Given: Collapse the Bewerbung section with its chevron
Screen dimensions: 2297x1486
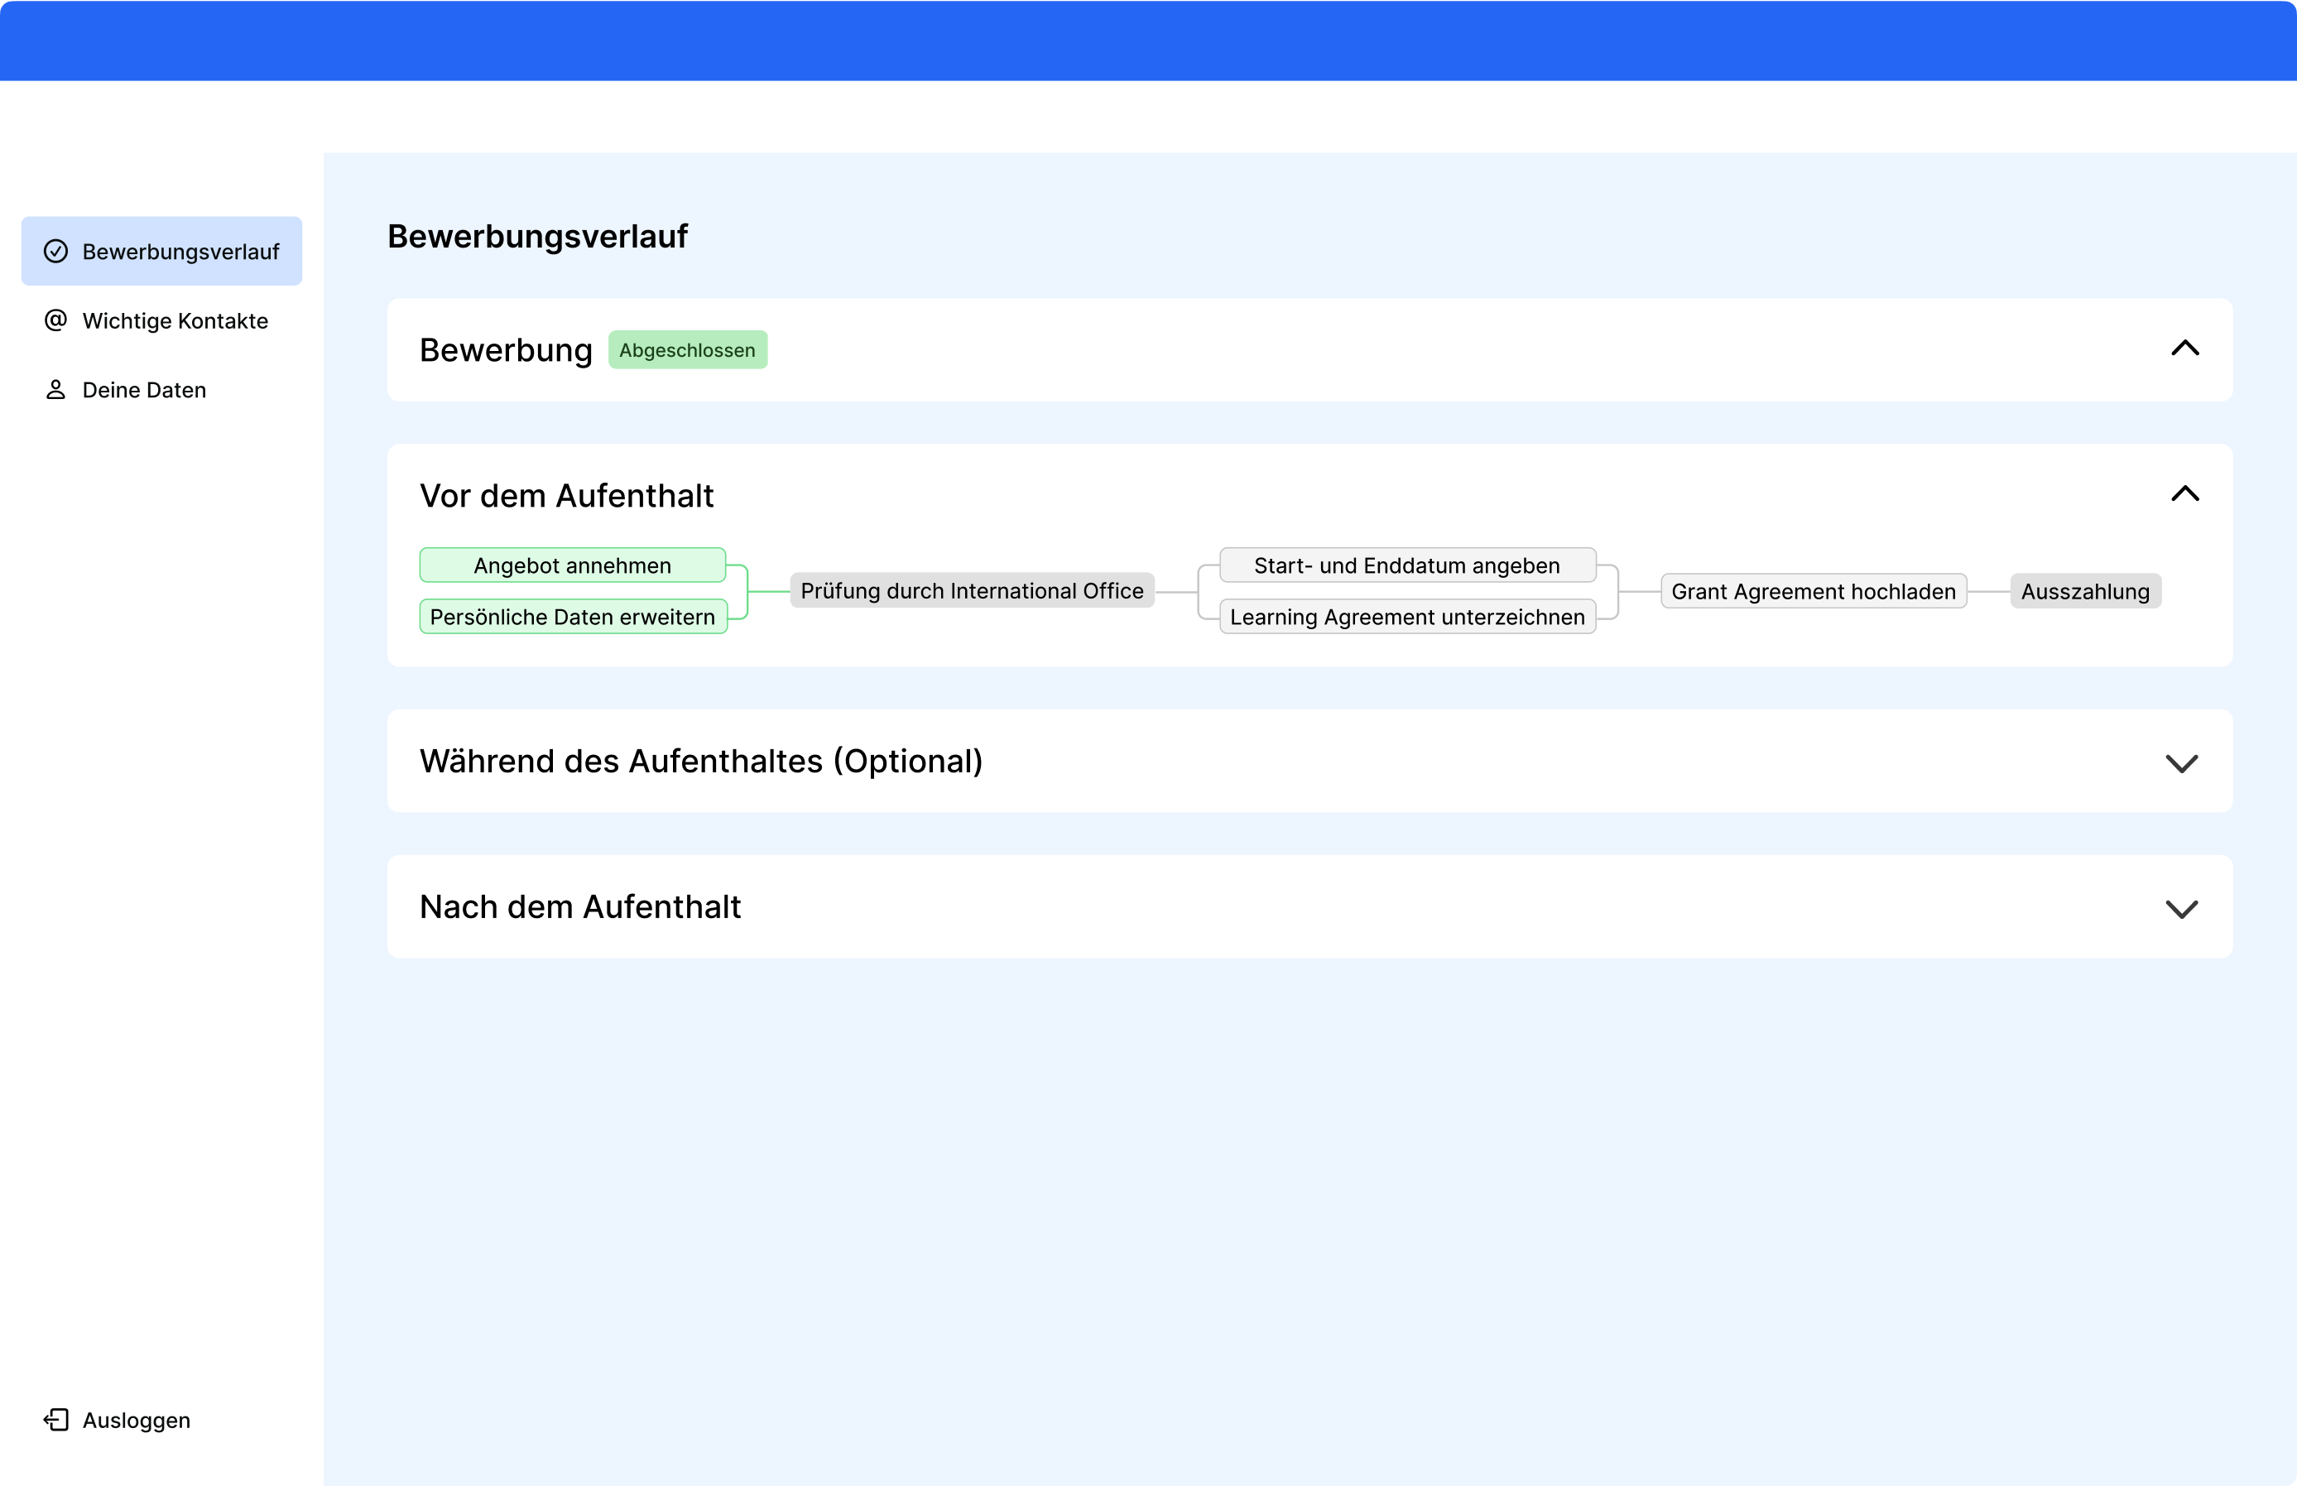Looking at the screenshot, I should (2184, 349).
